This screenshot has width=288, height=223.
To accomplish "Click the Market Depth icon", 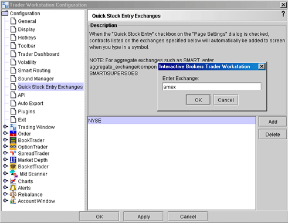I will coord(13,160).
